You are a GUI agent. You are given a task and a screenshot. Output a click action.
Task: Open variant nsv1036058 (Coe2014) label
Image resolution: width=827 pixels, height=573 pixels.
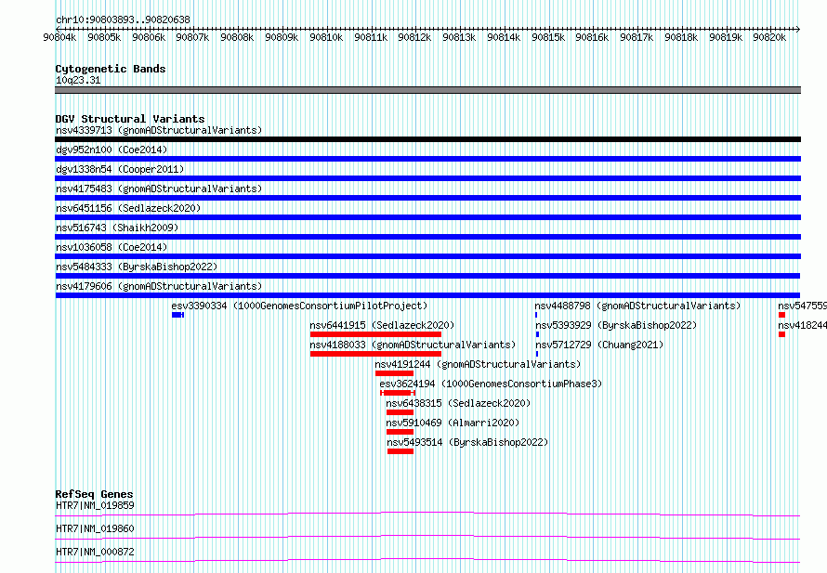(x=112, y=247)
